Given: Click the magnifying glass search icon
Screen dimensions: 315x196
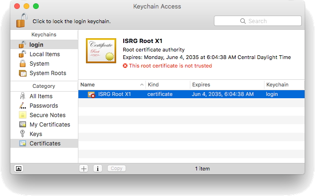Looking at the screenshot, I should tap(243, 21).
